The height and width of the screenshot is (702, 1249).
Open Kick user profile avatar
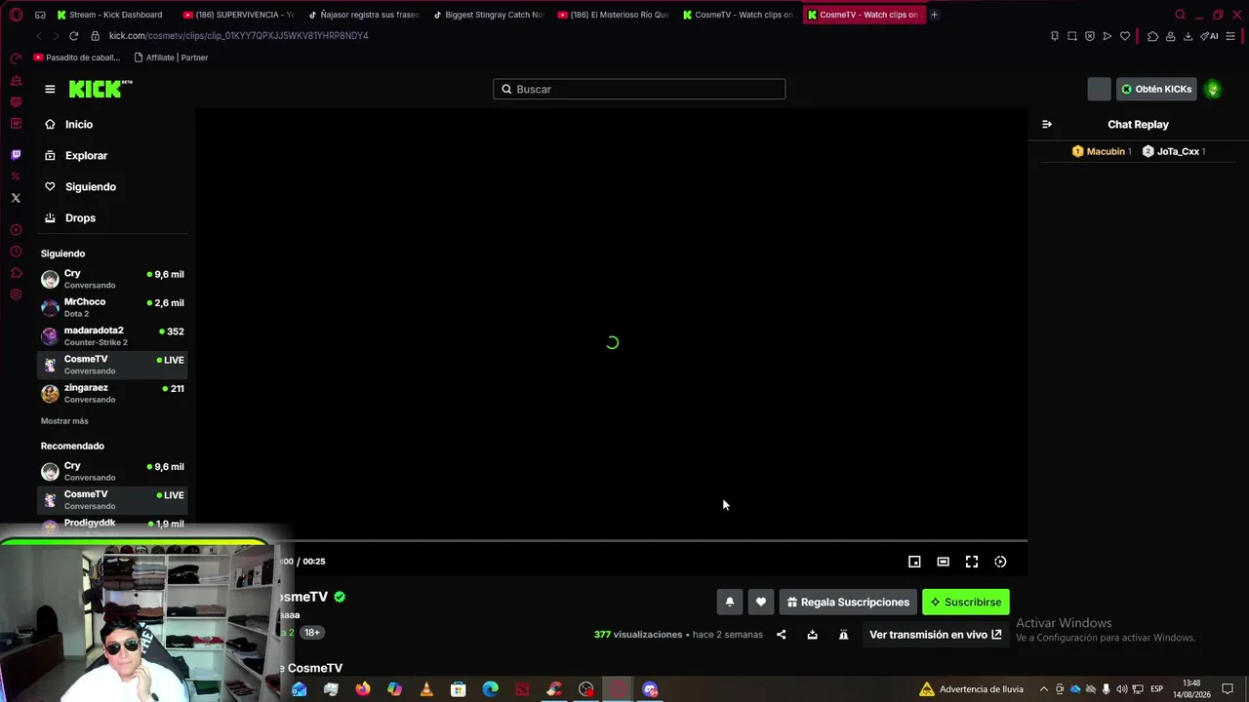(x=1213, y=89)
